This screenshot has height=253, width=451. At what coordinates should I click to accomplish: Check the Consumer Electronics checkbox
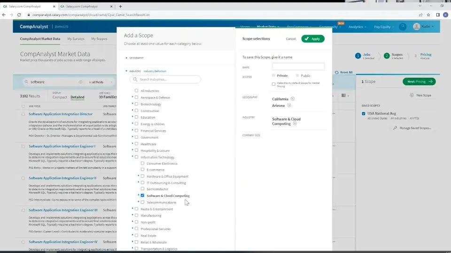(x=142, y=163)
